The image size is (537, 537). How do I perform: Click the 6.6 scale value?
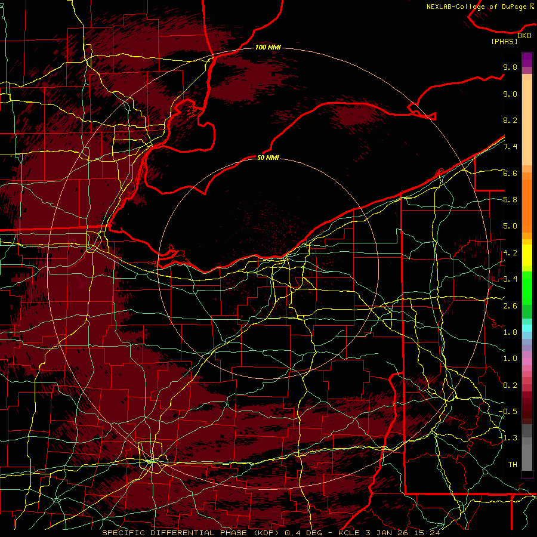click(510, 173)
